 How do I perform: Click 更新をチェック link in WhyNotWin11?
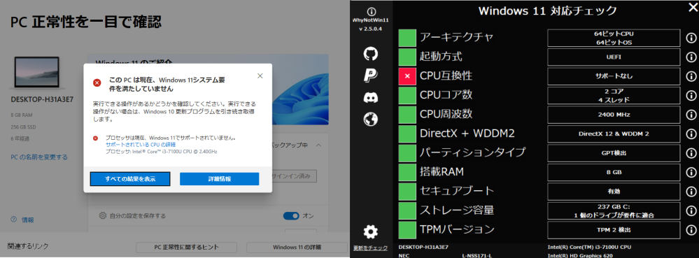click(370, 248)
